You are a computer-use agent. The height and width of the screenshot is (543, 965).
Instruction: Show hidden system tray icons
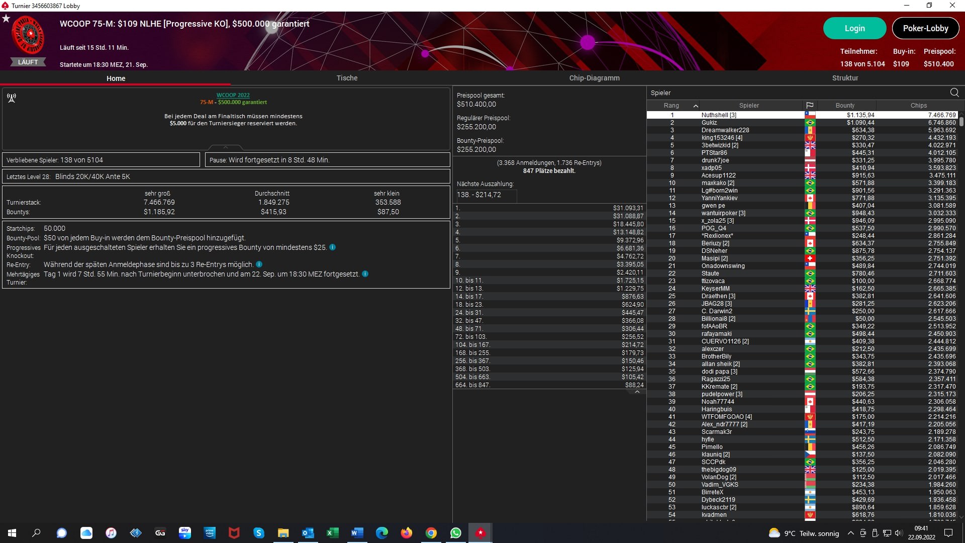coord(850,533)
